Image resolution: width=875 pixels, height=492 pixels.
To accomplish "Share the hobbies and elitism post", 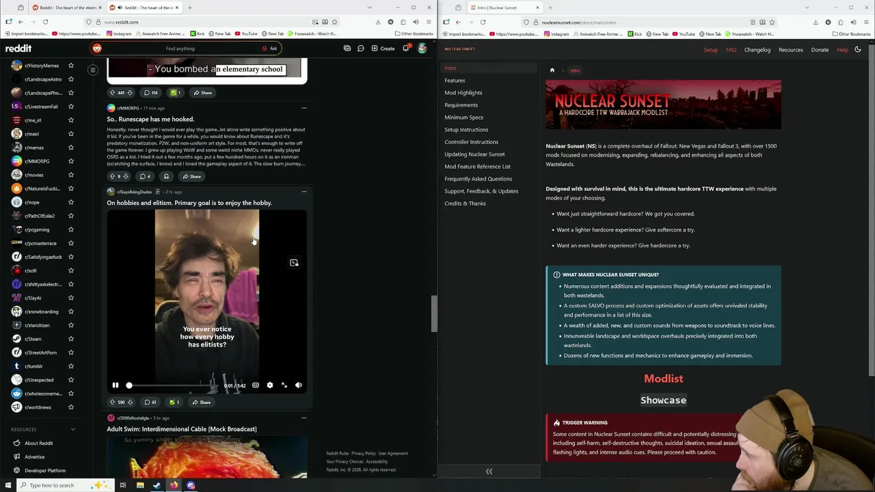I will click(x=201, y=402).
